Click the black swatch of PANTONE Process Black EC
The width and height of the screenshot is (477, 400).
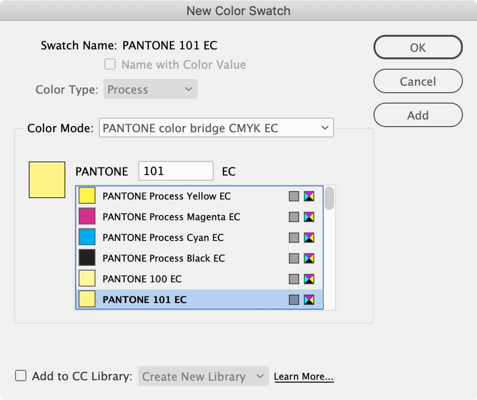[87, 258]
